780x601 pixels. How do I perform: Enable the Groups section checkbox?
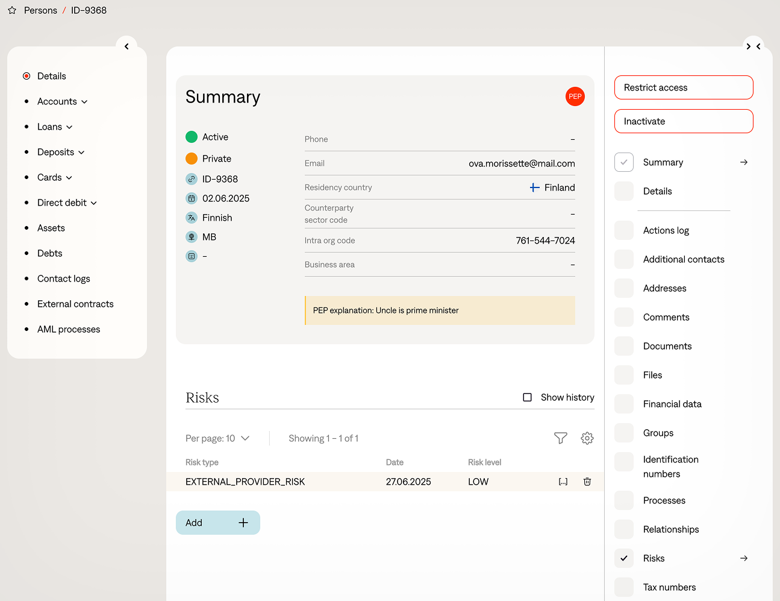point(624,433)
